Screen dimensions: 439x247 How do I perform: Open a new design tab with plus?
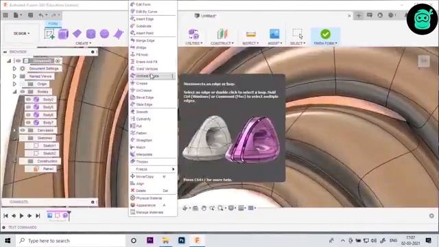click(359, 15)
